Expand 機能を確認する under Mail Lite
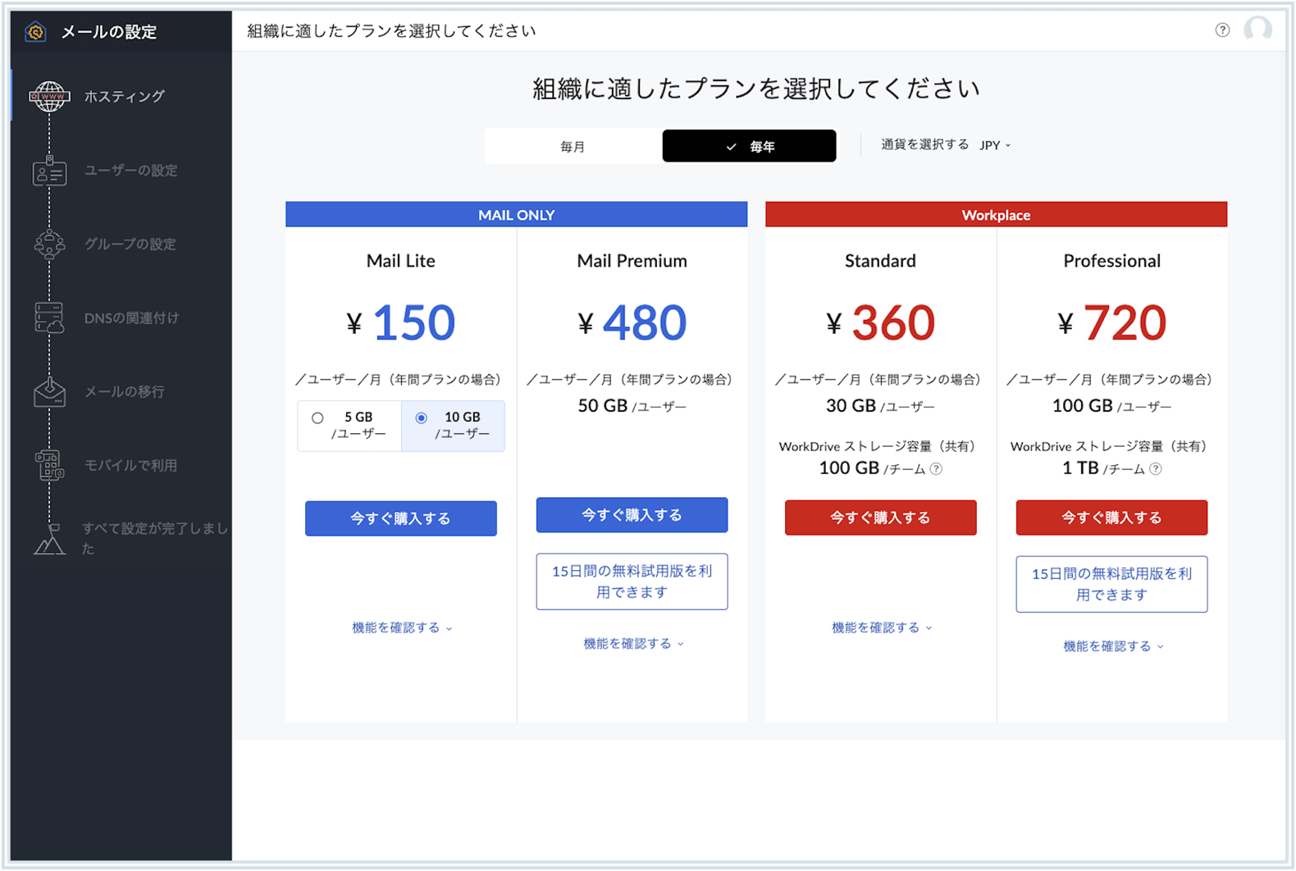The image size is (1296, 871). (402, 628)
